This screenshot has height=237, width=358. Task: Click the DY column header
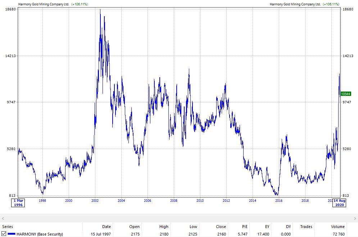288,227
